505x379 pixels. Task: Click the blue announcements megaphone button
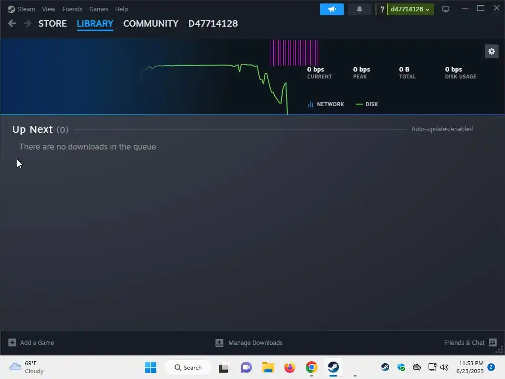pyautogui.click(x=332, y=9)
